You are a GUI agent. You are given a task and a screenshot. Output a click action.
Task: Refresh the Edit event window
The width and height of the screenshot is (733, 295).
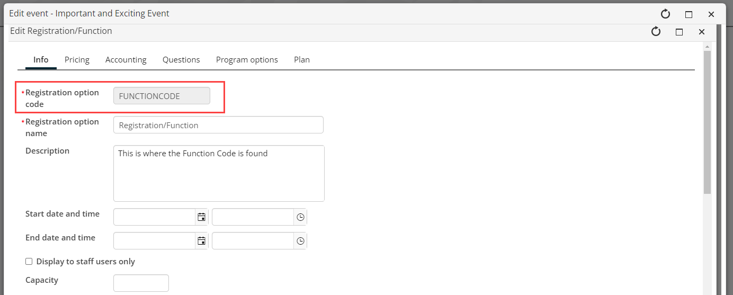tap(666, 14)
